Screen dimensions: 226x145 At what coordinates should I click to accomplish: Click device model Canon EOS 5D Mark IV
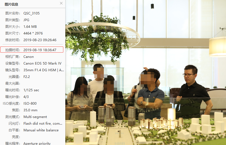click(x=42, y=63)
